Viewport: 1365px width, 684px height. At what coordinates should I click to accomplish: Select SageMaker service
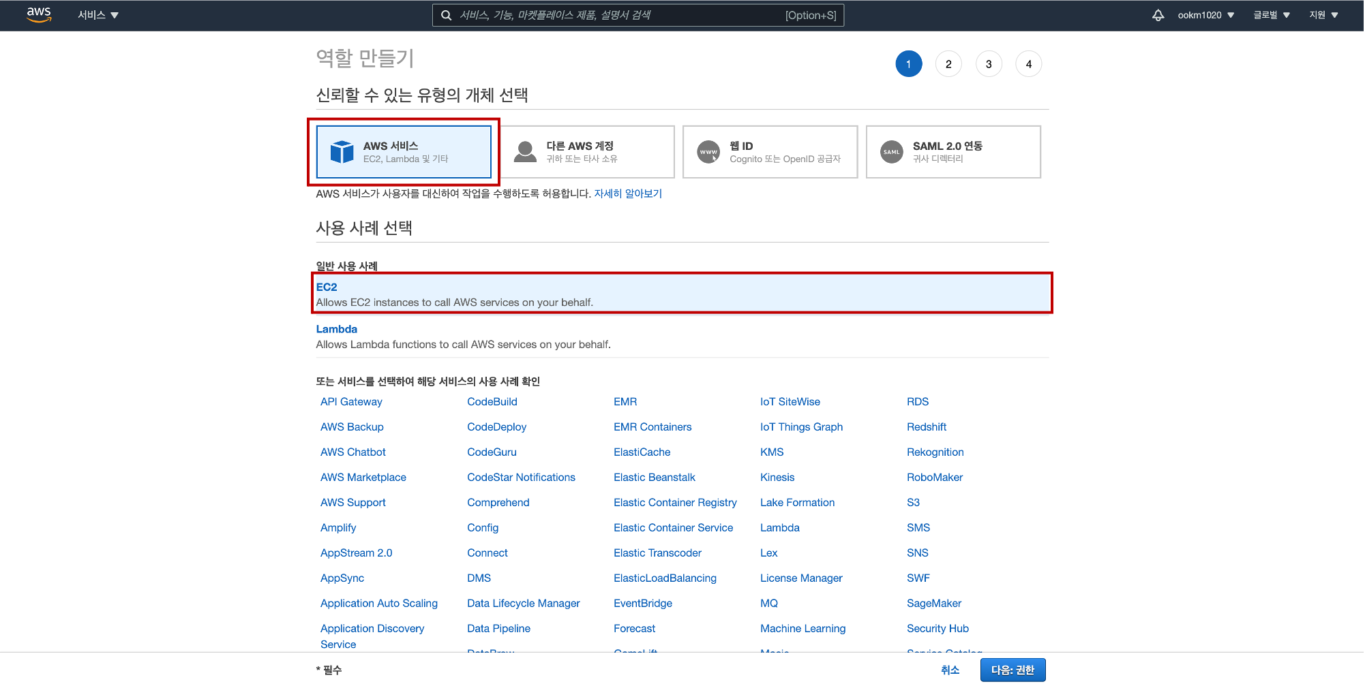click(x=934, y=604)
